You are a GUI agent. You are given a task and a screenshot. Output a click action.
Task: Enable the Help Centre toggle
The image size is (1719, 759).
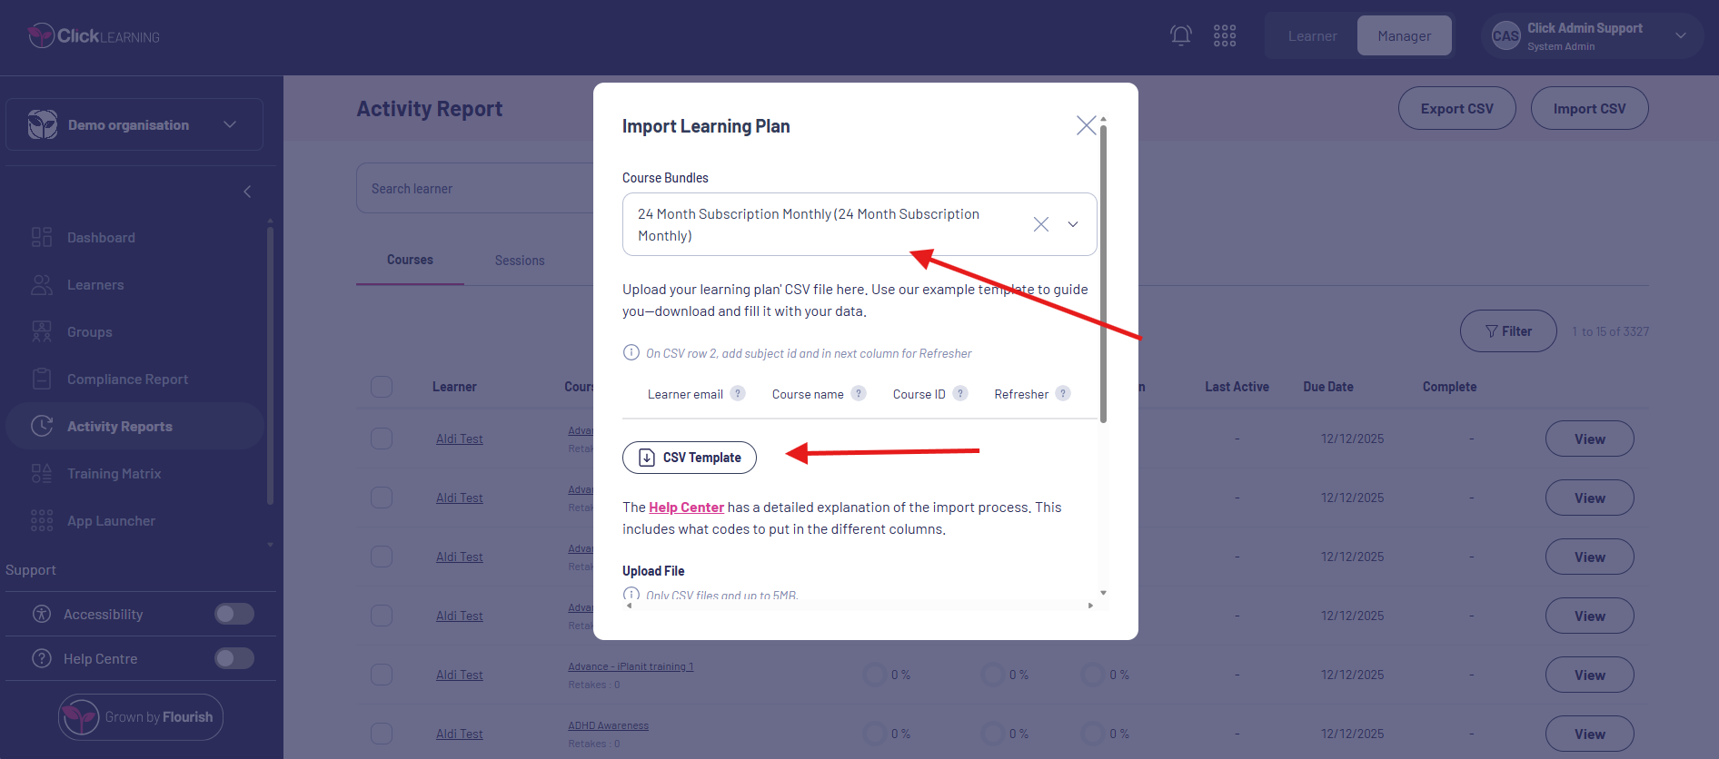click(234, 658)
